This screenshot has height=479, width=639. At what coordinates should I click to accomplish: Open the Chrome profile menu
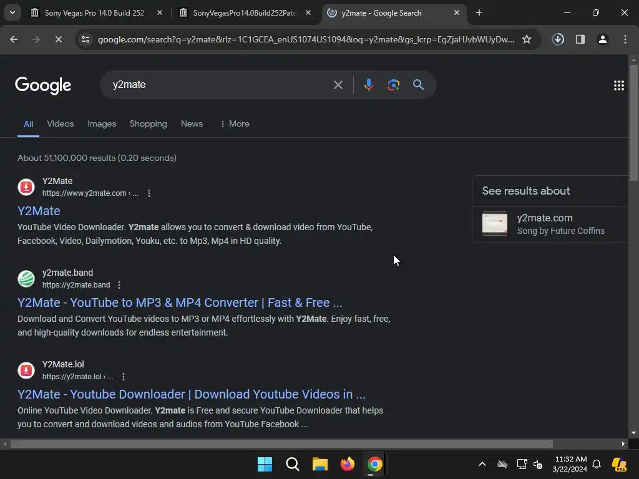coord(603,39)
